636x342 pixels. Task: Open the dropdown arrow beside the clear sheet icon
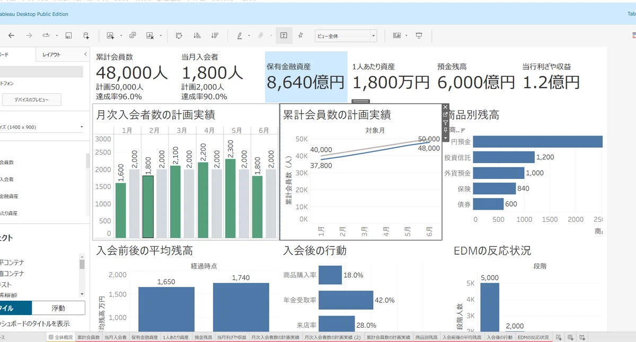pos(161,36)
